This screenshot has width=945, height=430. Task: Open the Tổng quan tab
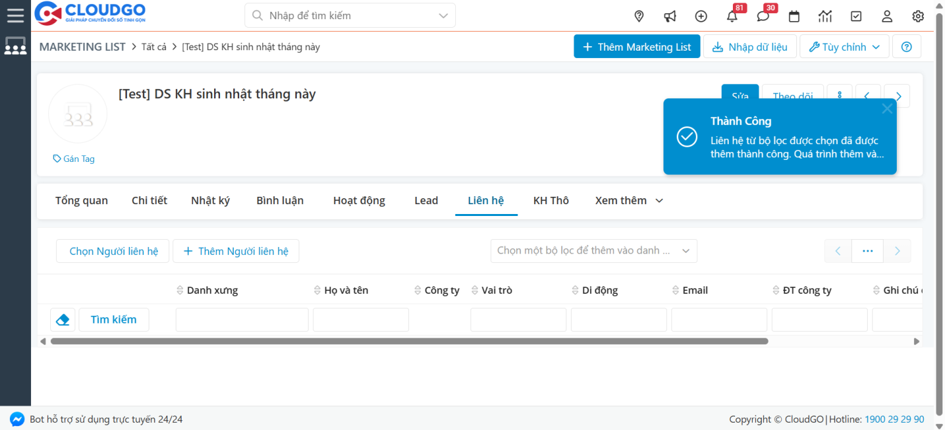pos(81,200)
